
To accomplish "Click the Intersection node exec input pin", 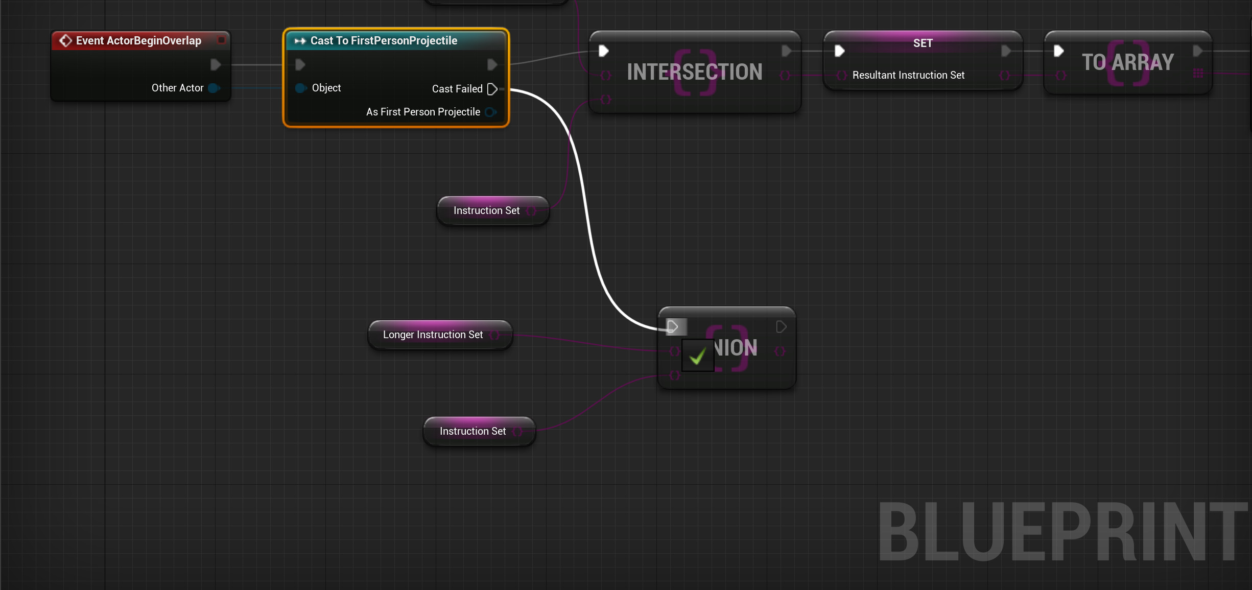I will coord(603,51).
